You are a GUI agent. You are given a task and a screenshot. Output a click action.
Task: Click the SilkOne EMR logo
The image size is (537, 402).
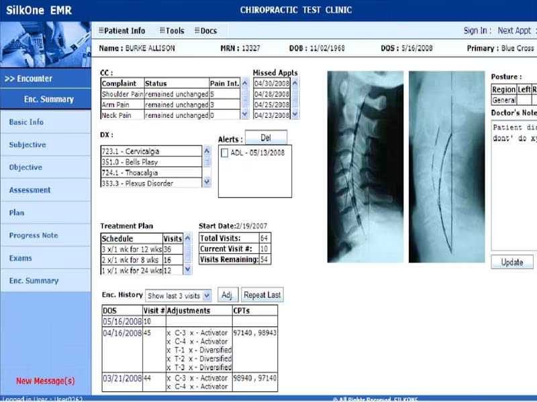pyautogui.click(x=39, y=10)
